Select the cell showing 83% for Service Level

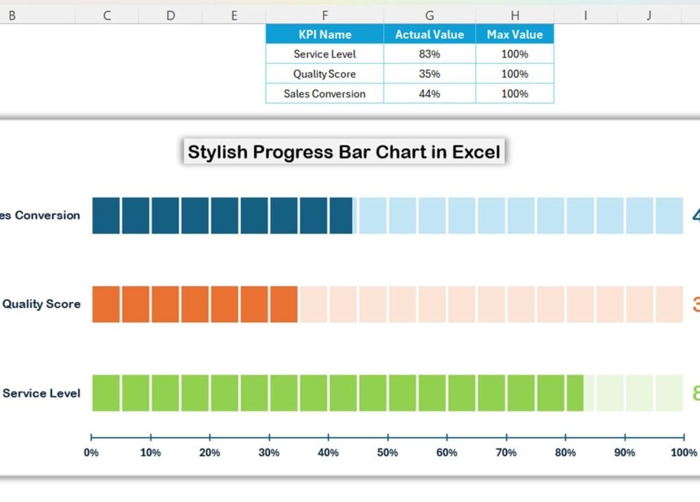tap(430, 54)
